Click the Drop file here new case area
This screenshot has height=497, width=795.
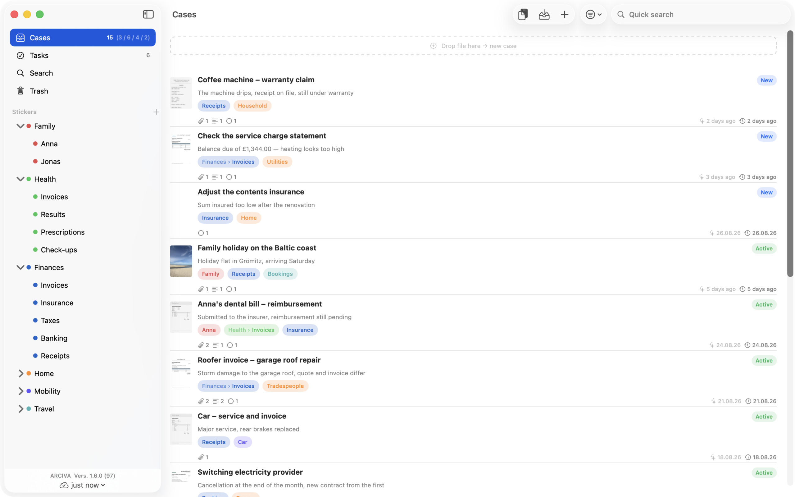click(x=473, y=46)
